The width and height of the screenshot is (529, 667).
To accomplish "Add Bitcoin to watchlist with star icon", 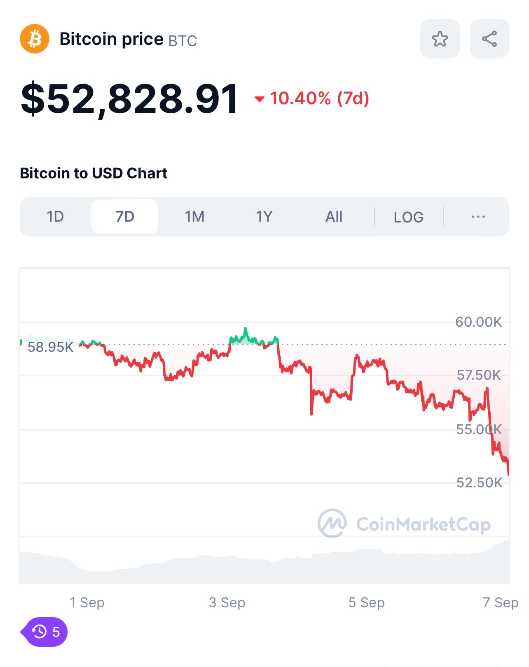I will (x=440, y=39).
